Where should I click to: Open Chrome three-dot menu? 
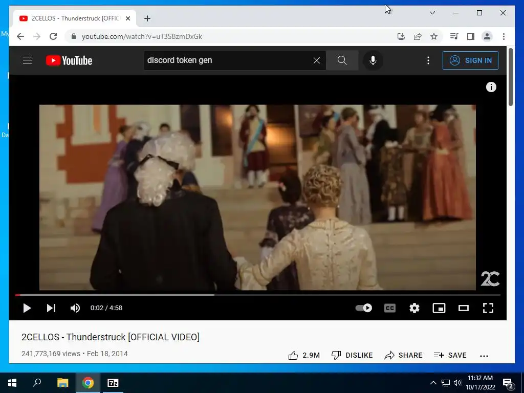504,36
